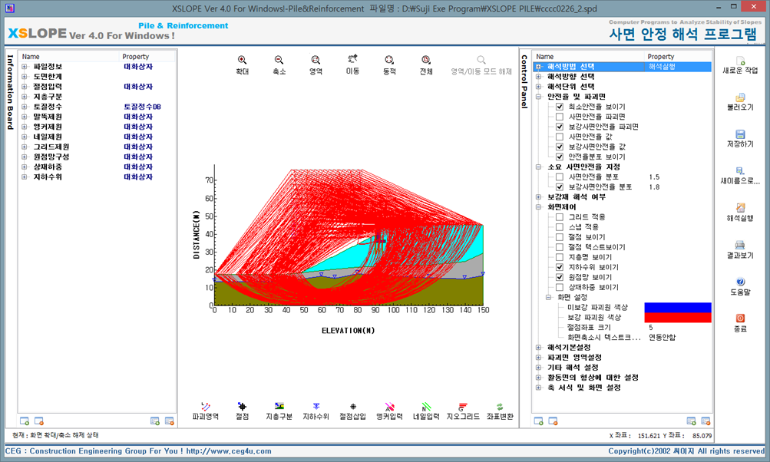Collapse the 화면 설정 subsection

point(549,297)
